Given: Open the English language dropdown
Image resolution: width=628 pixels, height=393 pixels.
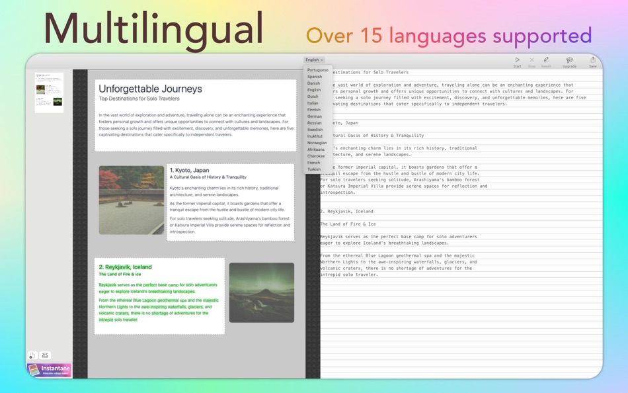Looking at the screenshot, I should tap(314, 60).
